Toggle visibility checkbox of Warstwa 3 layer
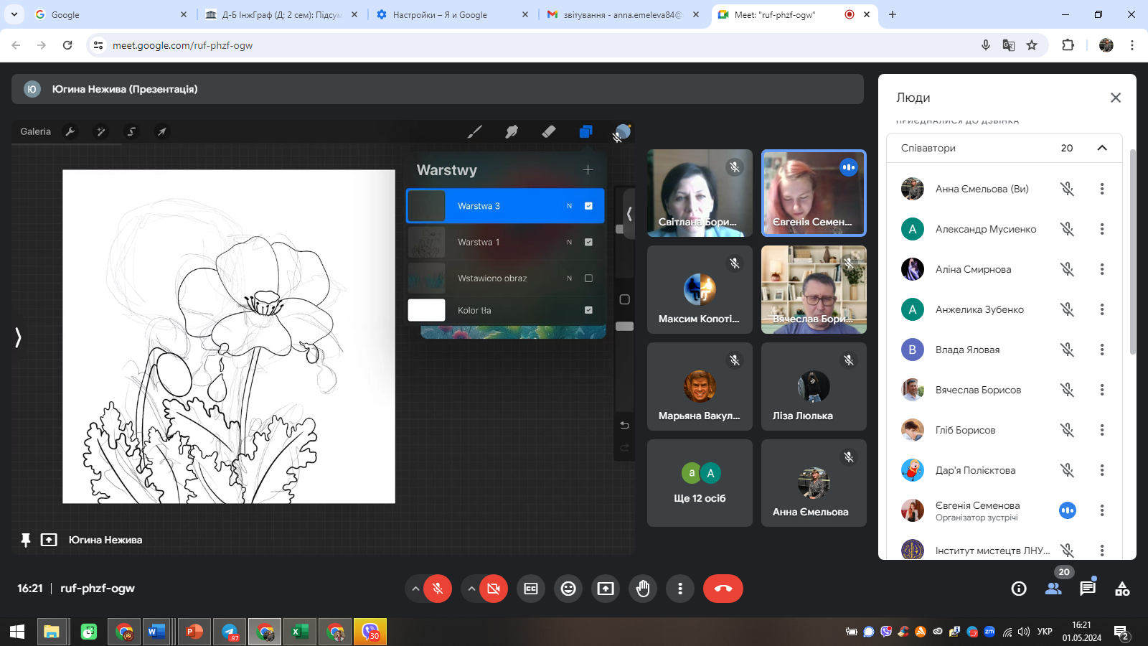This screenshot has height=646, width=1148. [x=588, y=206]
